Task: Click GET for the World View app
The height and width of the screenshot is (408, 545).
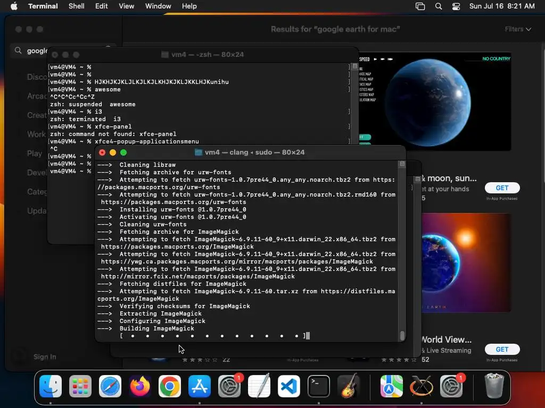Action: (502, 350)
